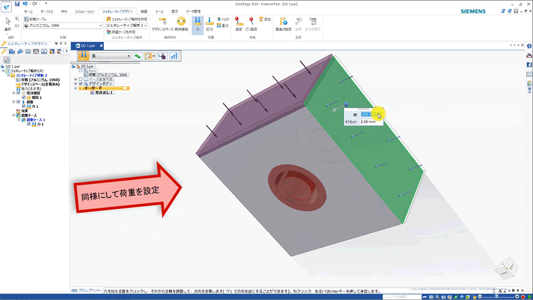Click 荷重ケースを作成 to create a load case
The width and height of the screenshot is (533, 300).
[120, 32]
